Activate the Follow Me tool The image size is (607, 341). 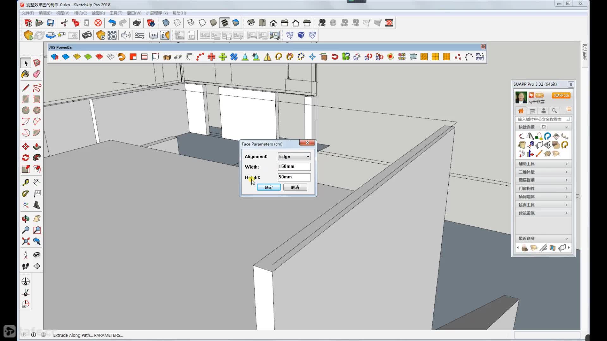coord(37,158)
